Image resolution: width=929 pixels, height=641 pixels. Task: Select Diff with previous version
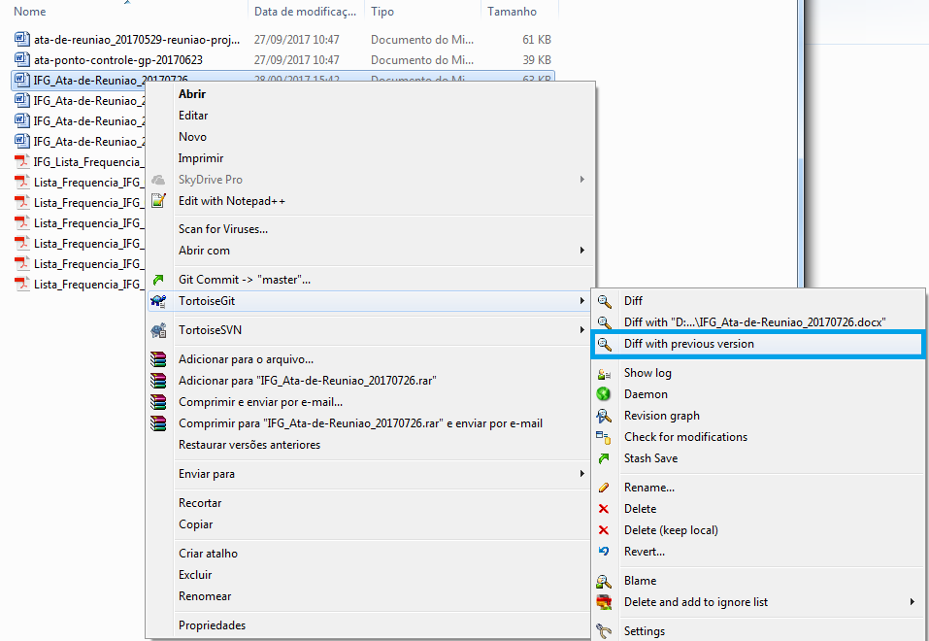(x=688, y=344)
